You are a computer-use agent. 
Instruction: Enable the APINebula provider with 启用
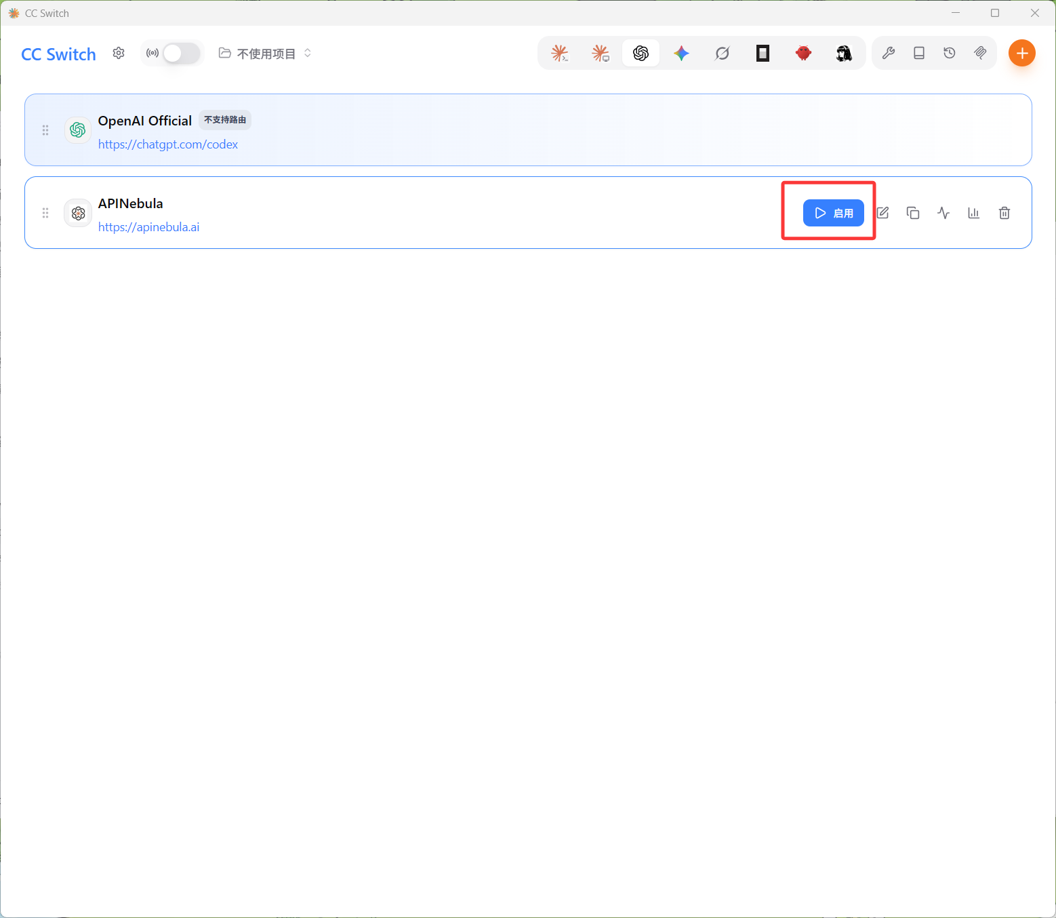(x=833, y=213)
